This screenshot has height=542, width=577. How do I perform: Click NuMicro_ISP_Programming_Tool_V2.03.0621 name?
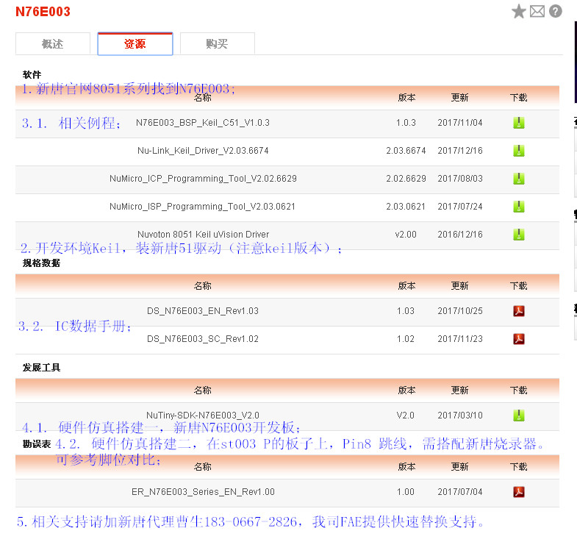(203, 207)
